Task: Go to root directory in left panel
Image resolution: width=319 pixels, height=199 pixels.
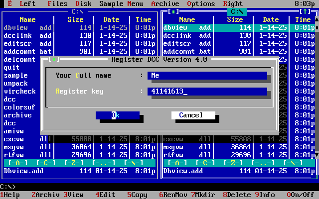Action: (133, 163)
